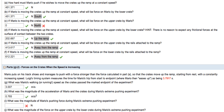Click the checkmark right of the 202.667 field
224x112 pixels.
click(27, 39)
